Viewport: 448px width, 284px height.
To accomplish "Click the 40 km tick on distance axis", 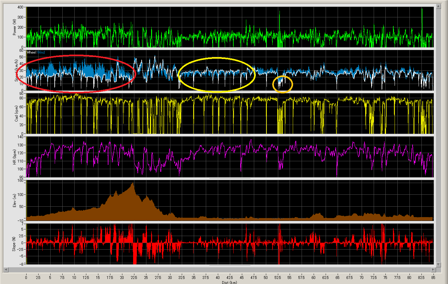I will coord(218,278).
